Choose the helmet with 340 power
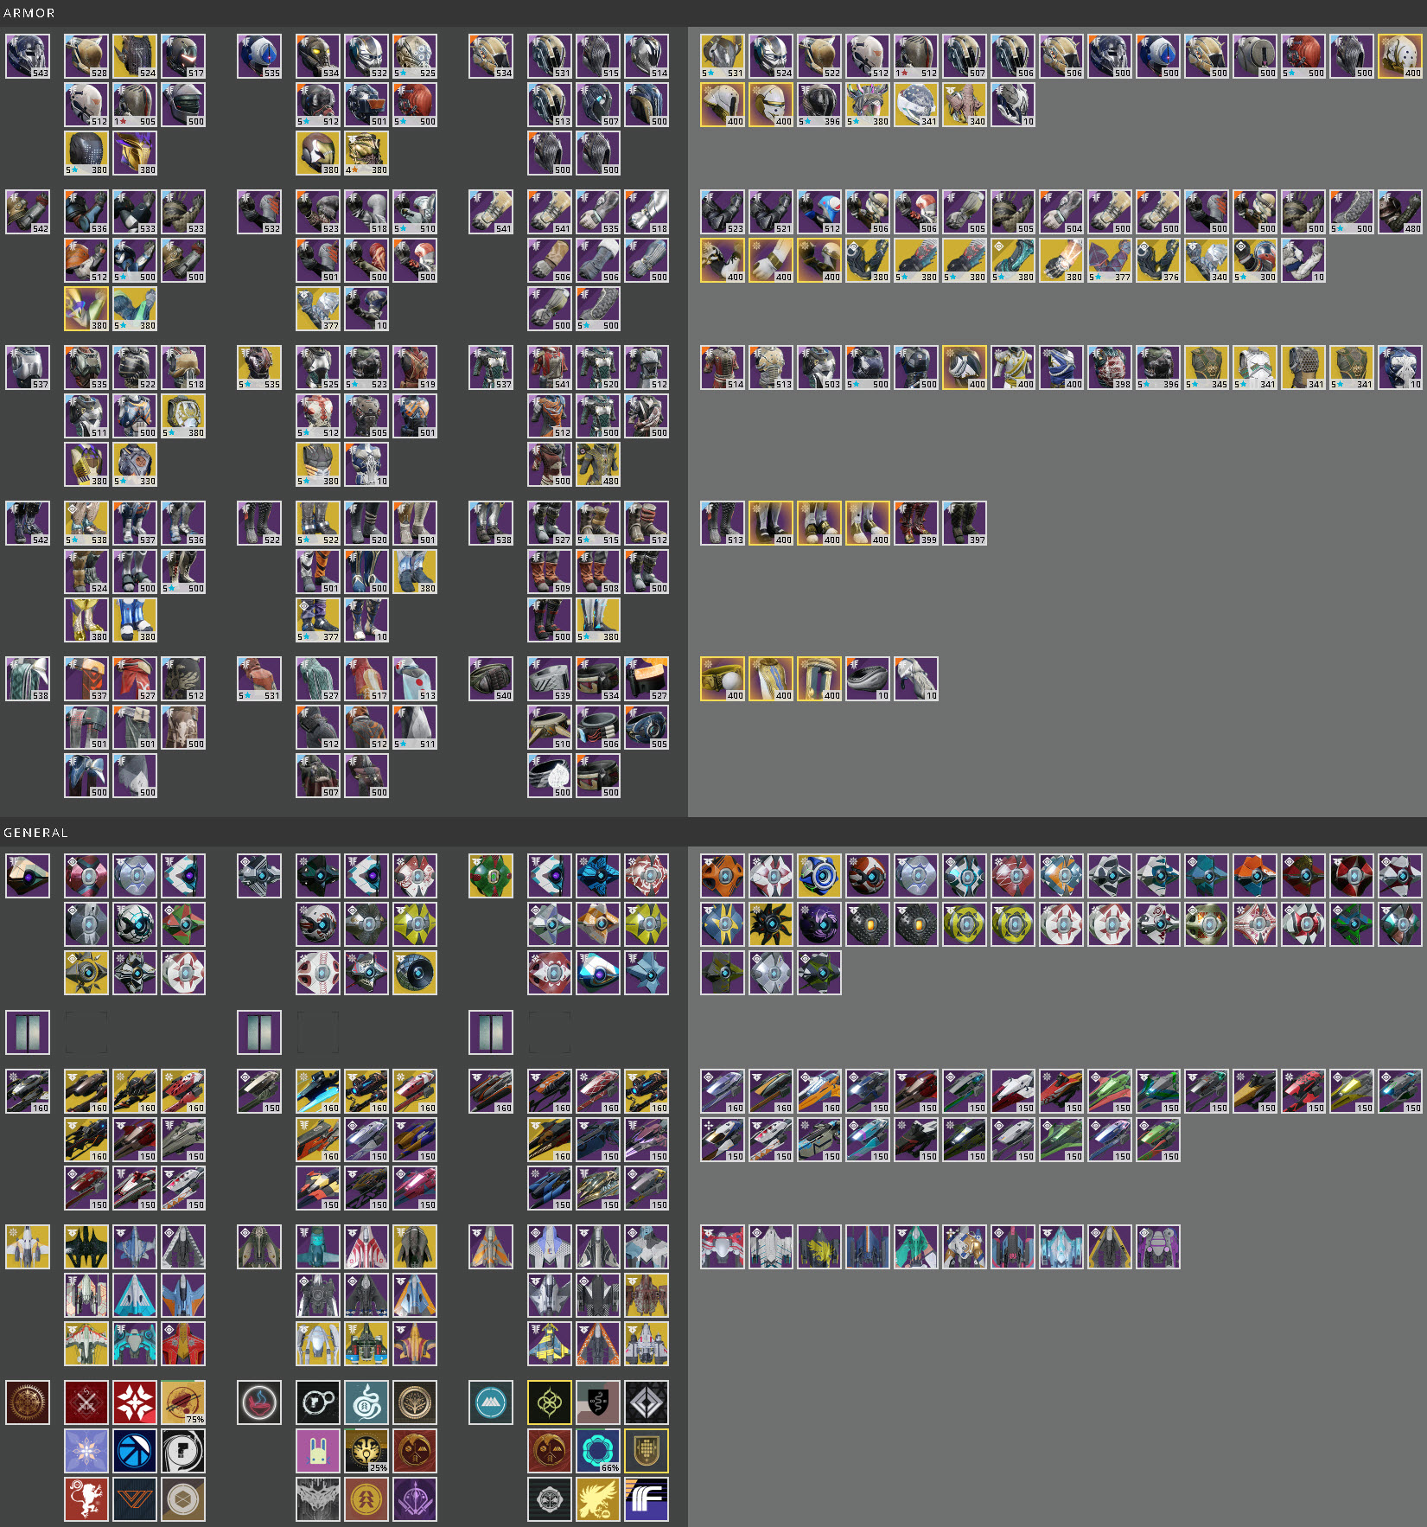Viewport: 1427px width, 1527px height. (x=965, y=105)
